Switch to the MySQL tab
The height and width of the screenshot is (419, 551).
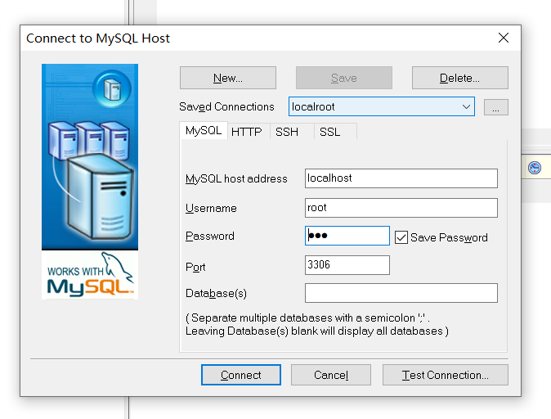click(204, 130)
